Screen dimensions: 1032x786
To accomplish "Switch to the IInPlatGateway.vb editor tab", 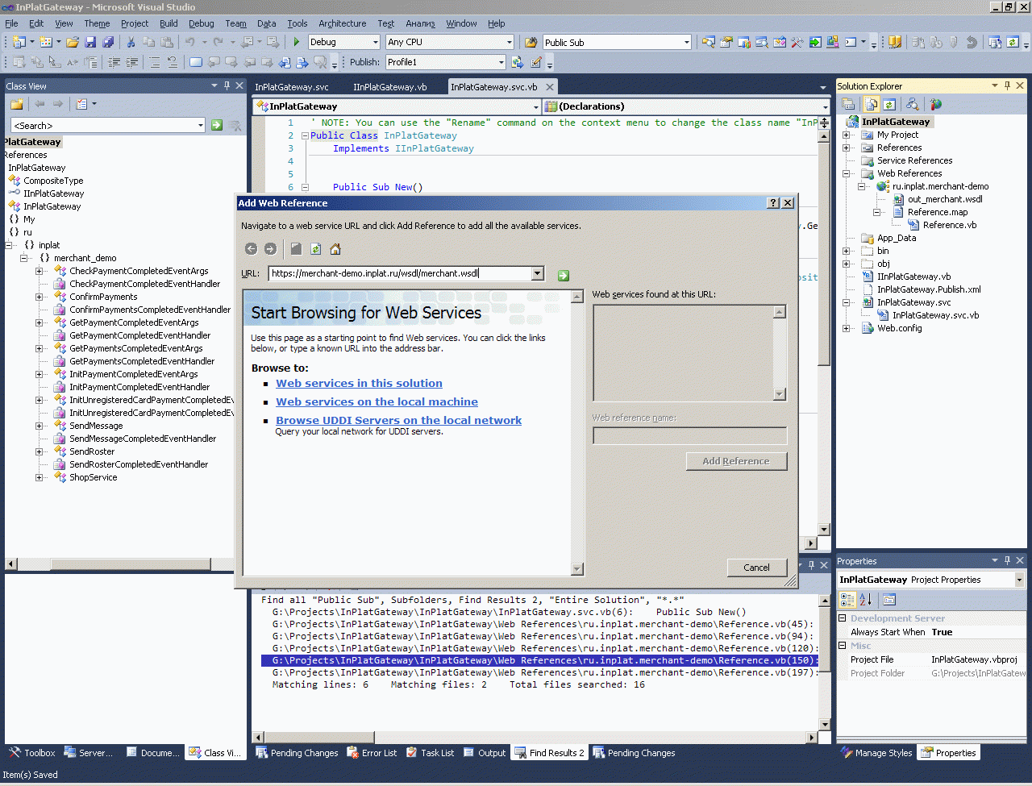I will point(390,87).
